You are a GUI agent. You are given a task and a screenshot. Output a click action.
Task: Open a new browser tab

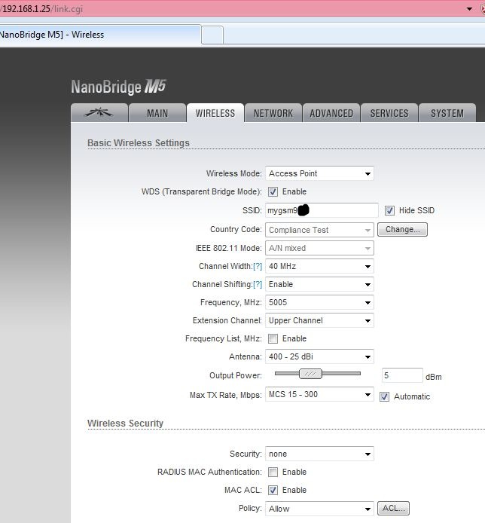pos(212,35)
